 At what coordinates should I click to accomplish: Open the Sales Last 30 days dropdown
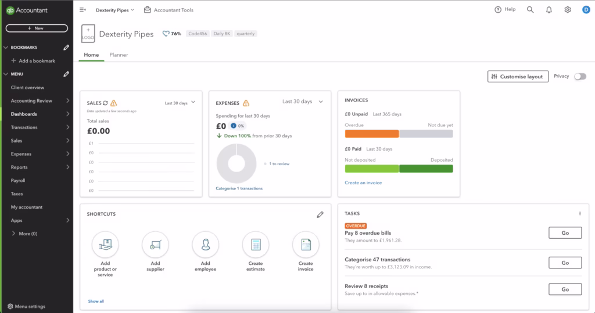point(180,103)
